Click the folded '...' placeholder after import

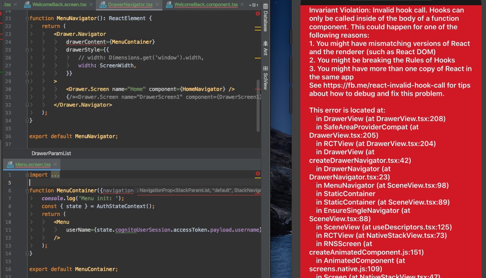click(x=55, y=175)
